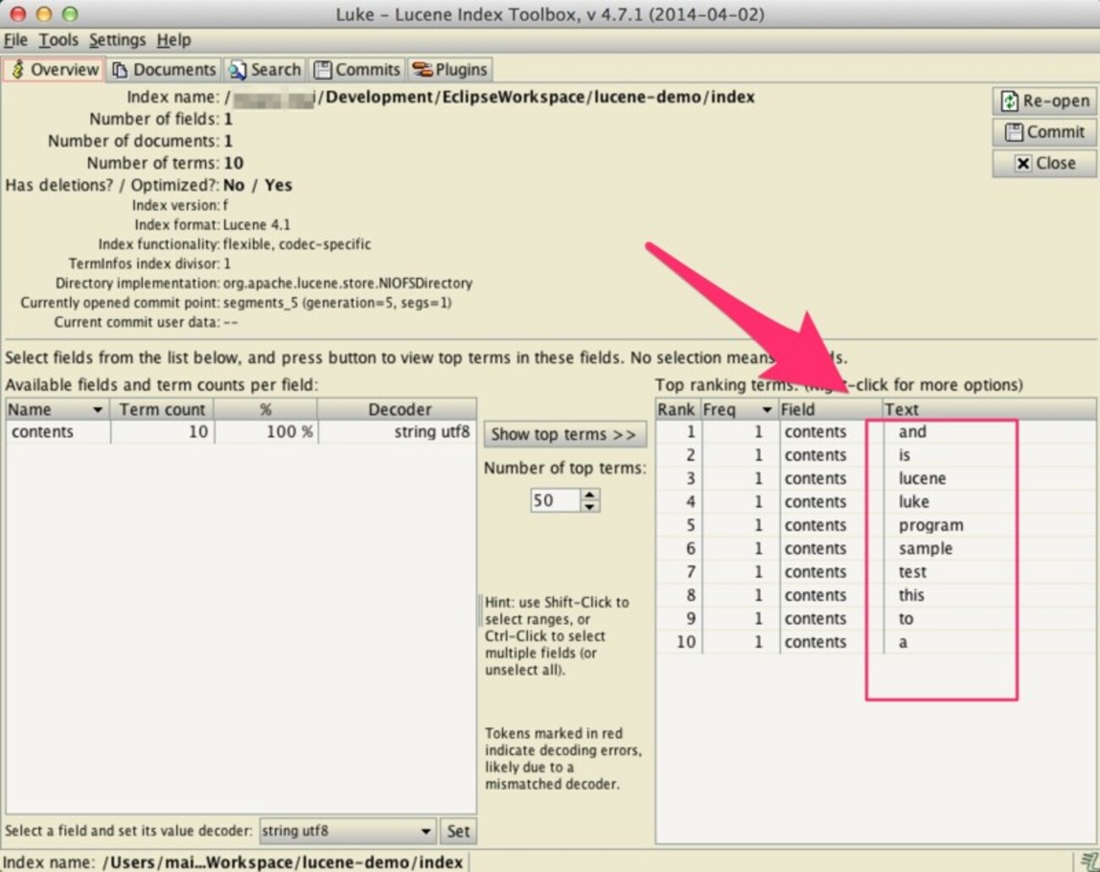This screenshot has height=872, width=1100.
Task: Click the status bar icon at bottom right
Action: [x=1089, y=862]
